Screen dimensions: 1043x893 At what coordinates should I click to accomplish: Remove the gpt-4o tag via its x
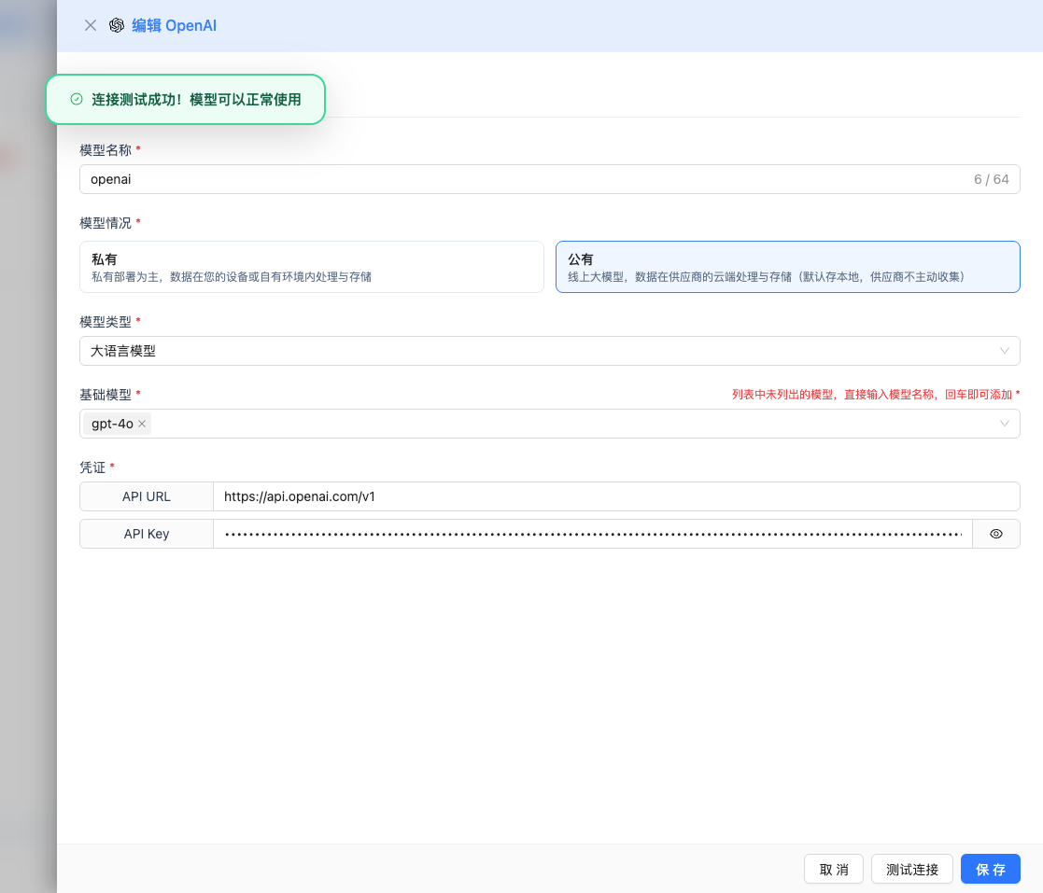[x=142, y=424]
